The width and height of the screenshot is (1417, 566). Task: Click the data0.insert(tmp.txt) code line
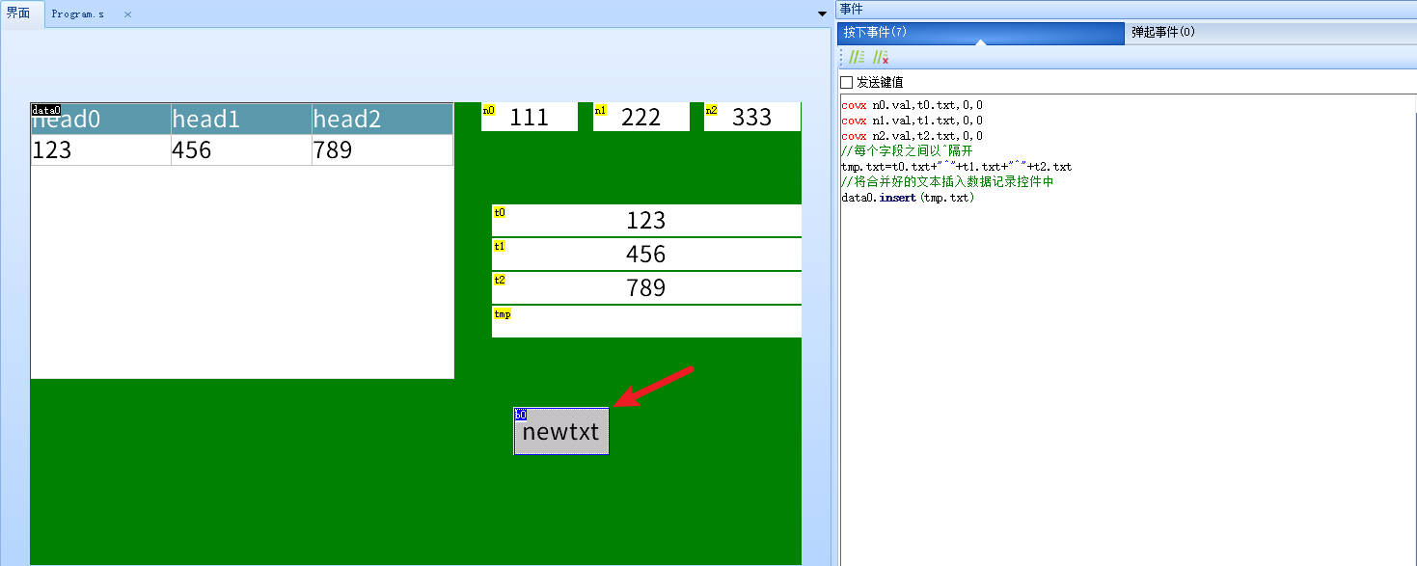coord(908,198)
